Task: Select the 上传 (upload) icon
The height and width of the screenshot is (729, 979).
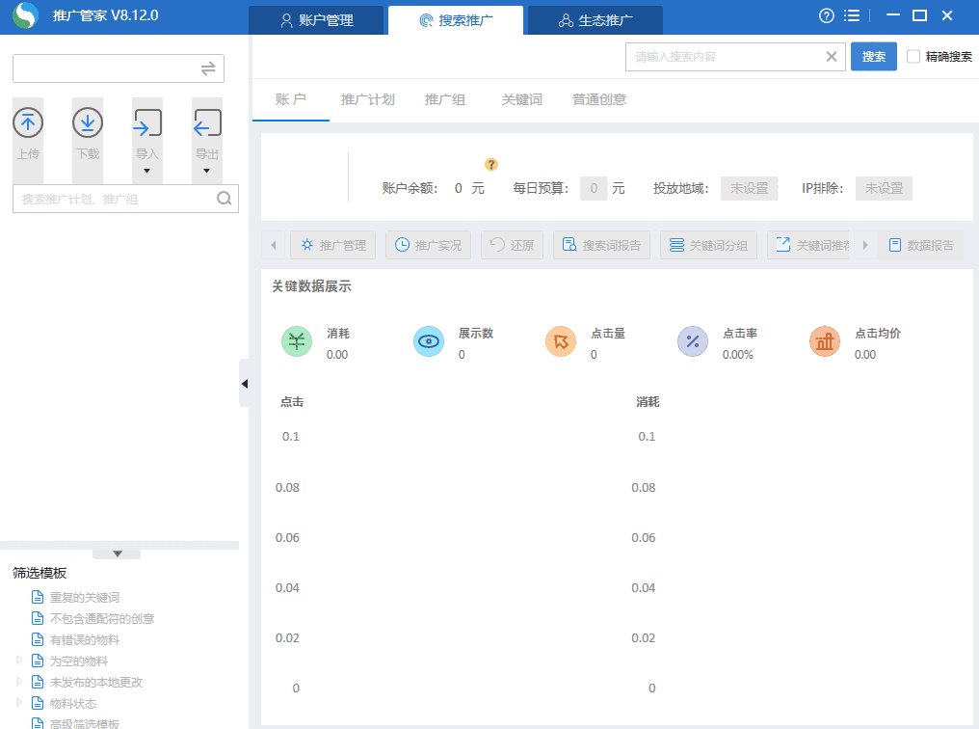Action: pyautogui.click(x=27, y=123)
